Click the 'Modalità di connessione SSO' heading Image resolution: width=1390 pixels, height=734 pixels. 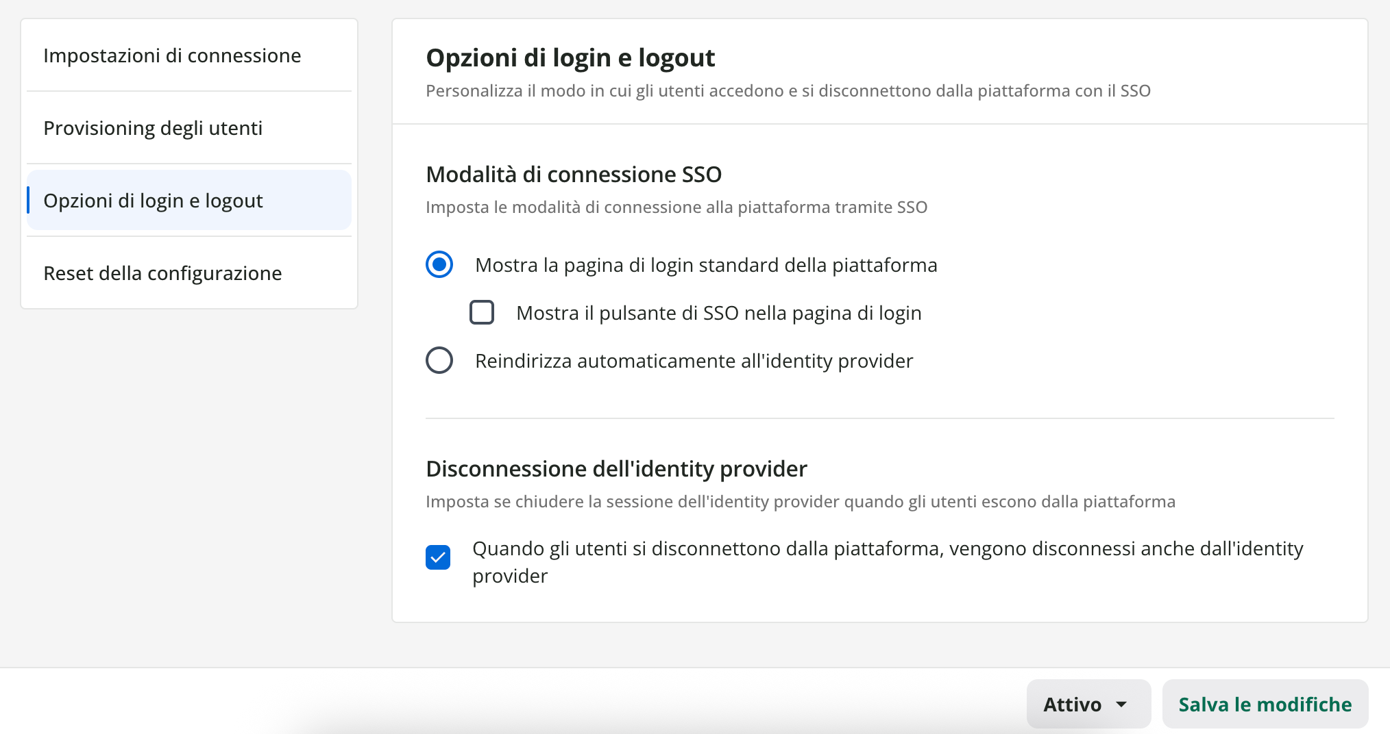pyautogui.click(x=574, y=175)
